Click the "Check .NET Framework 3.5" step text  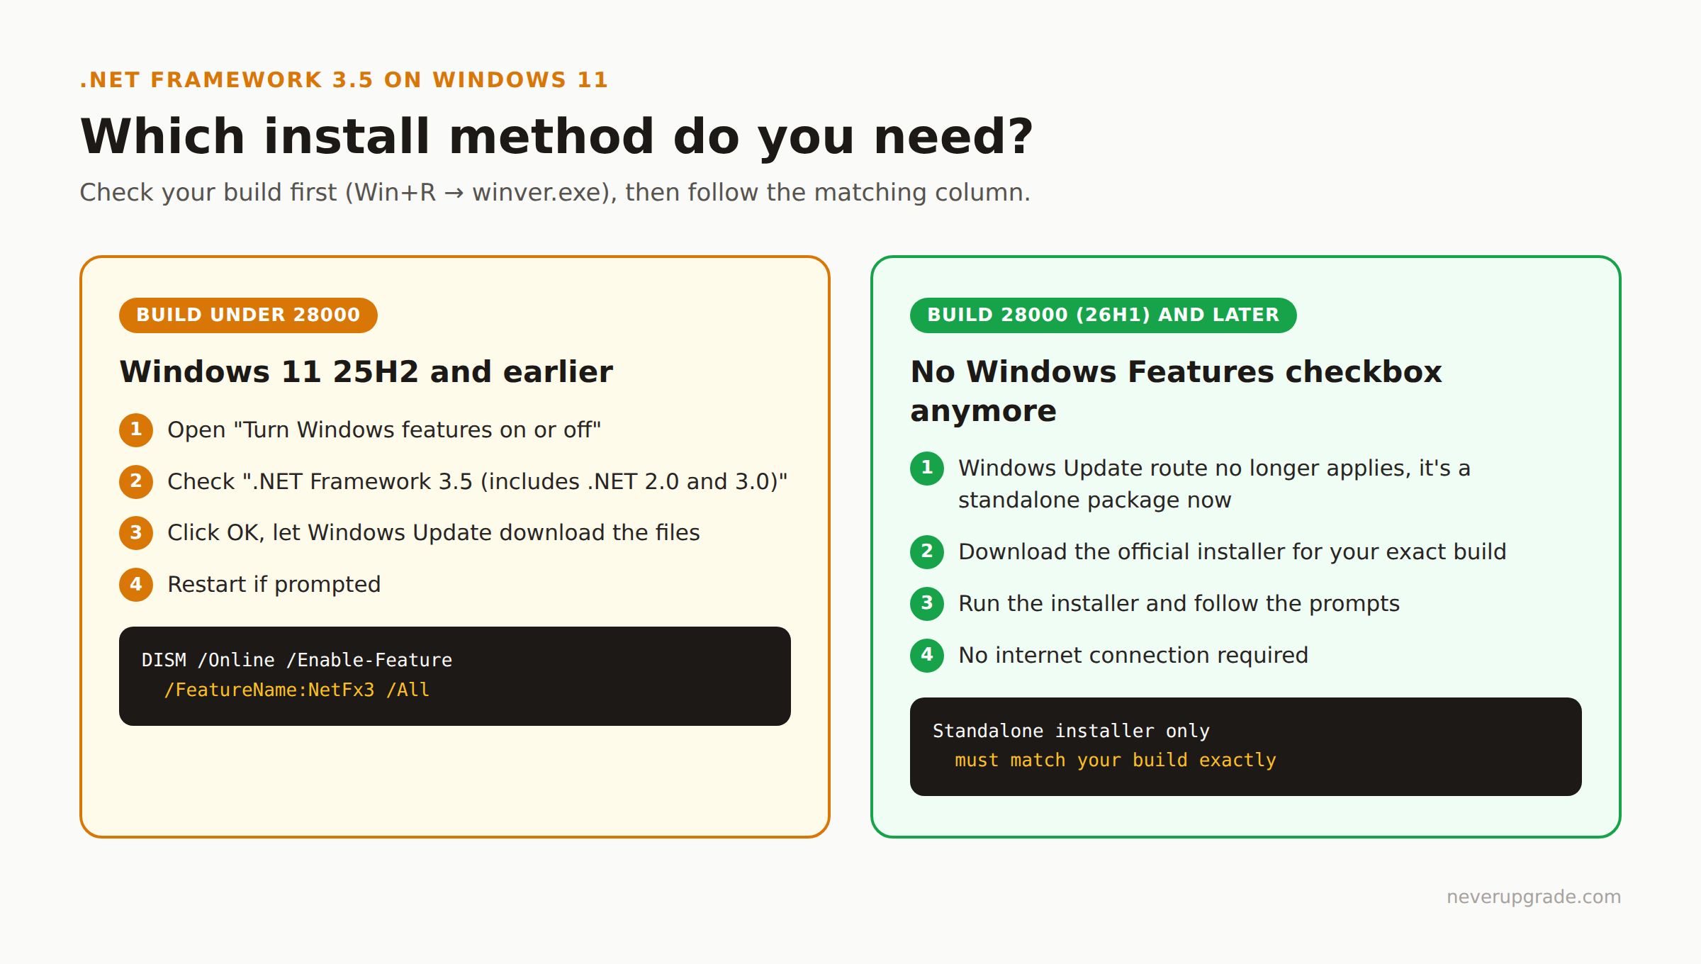(478, 481)
